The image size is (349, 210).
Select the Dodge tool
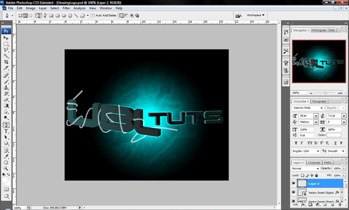[x=6, y=118]
